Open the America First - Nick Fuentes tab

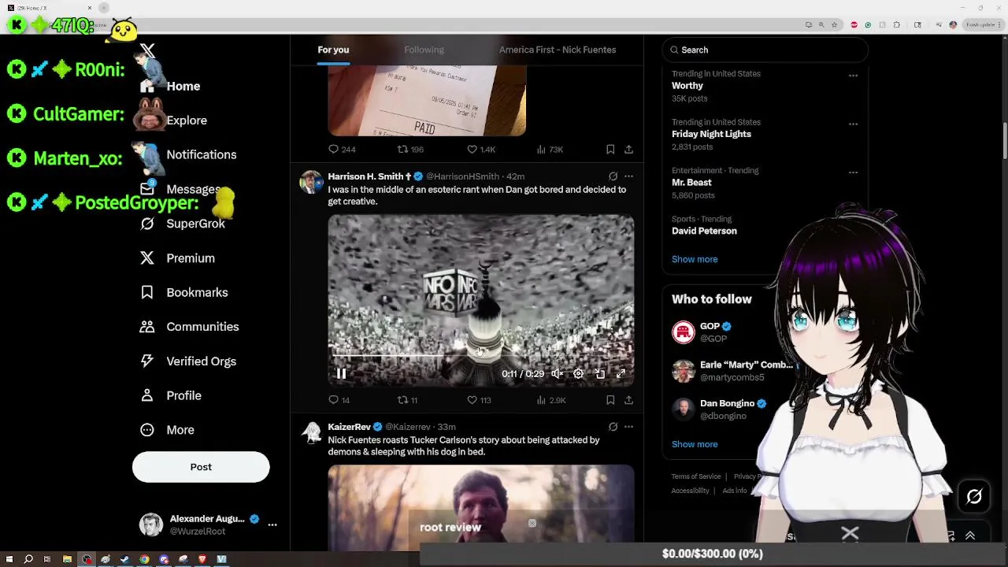(558, 50)
